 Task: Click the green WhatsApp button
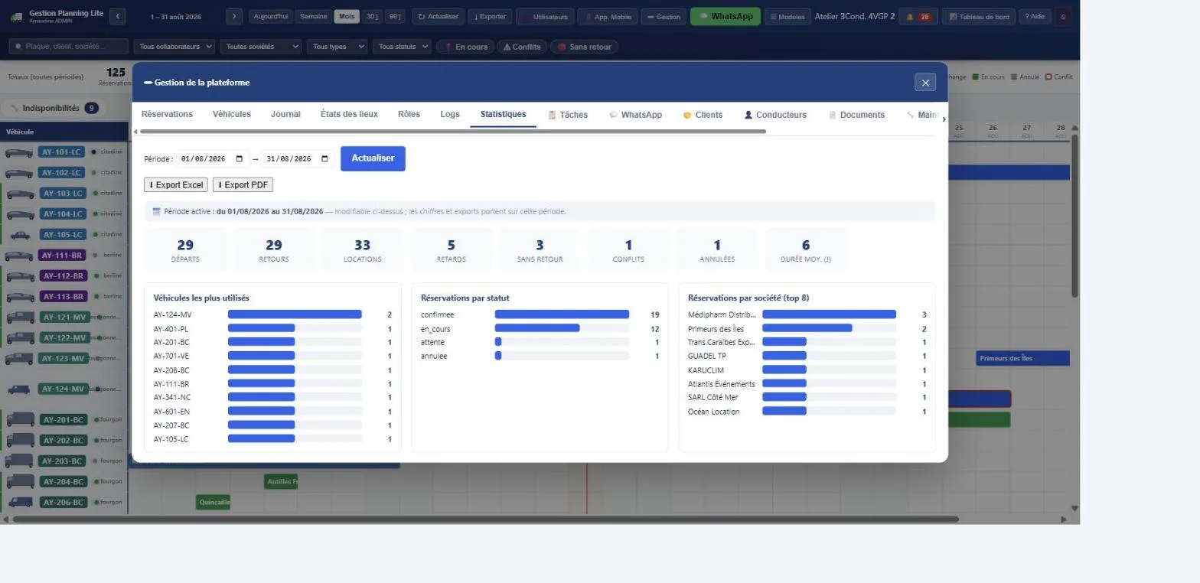pyautogui.click(x=726, y=16)
